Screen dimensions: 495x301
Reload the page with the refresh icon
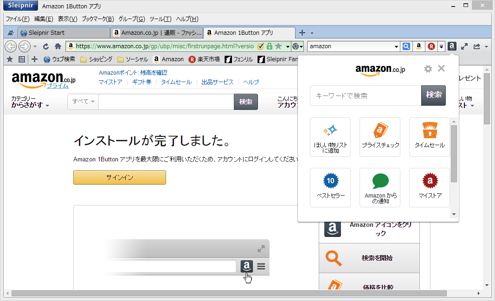coord(45,46)
